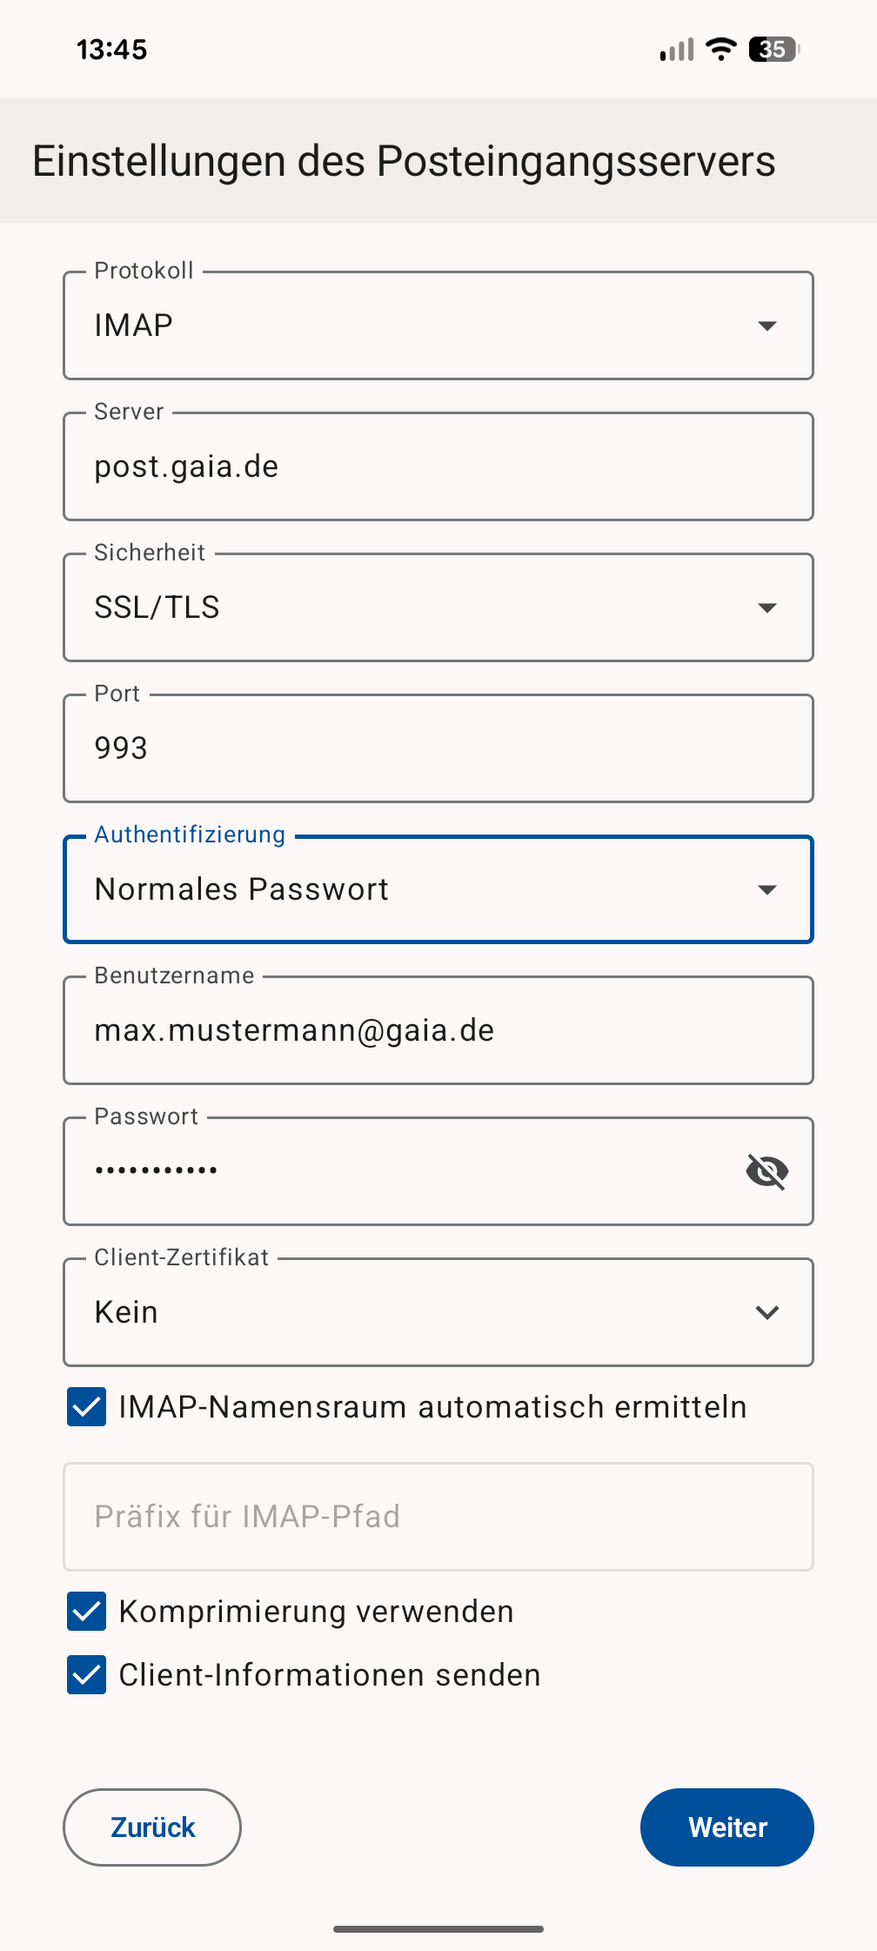Viewport: 877px width, 1951px height.
Task: Edit the Port field 993
Action: tap(418, 748)
